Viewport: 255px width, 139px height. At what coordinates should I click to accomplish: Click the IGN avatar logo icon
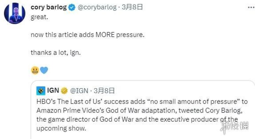[x=41, y=90]
